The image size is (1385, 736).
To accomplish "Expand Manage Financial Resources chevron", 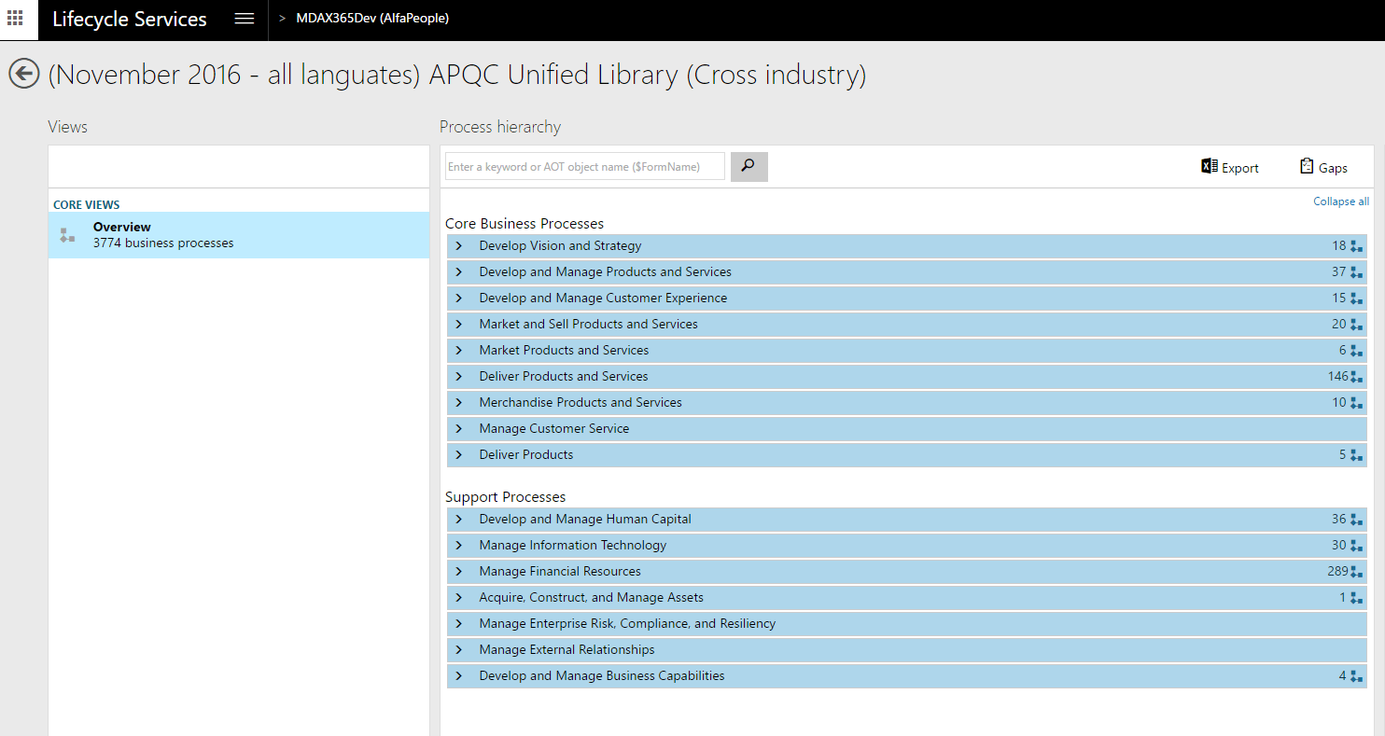I will point(459,572).
